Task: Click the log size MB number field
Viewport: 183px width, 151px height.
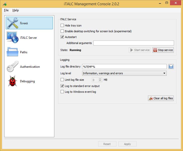Action: click(x=95, y=80)
